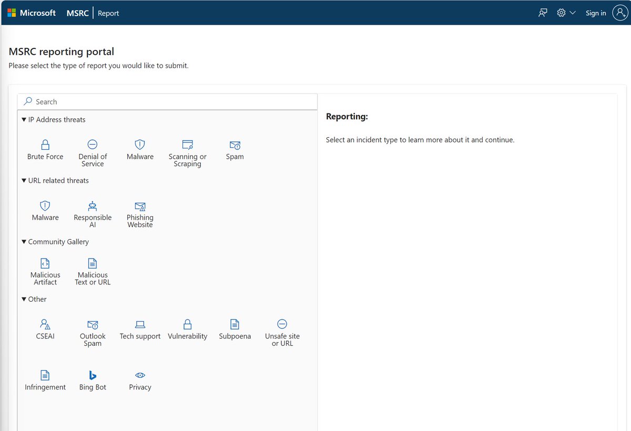631x431 pixels.
Task: Select Malware under IP Address threats
Action: coord(140,150)
